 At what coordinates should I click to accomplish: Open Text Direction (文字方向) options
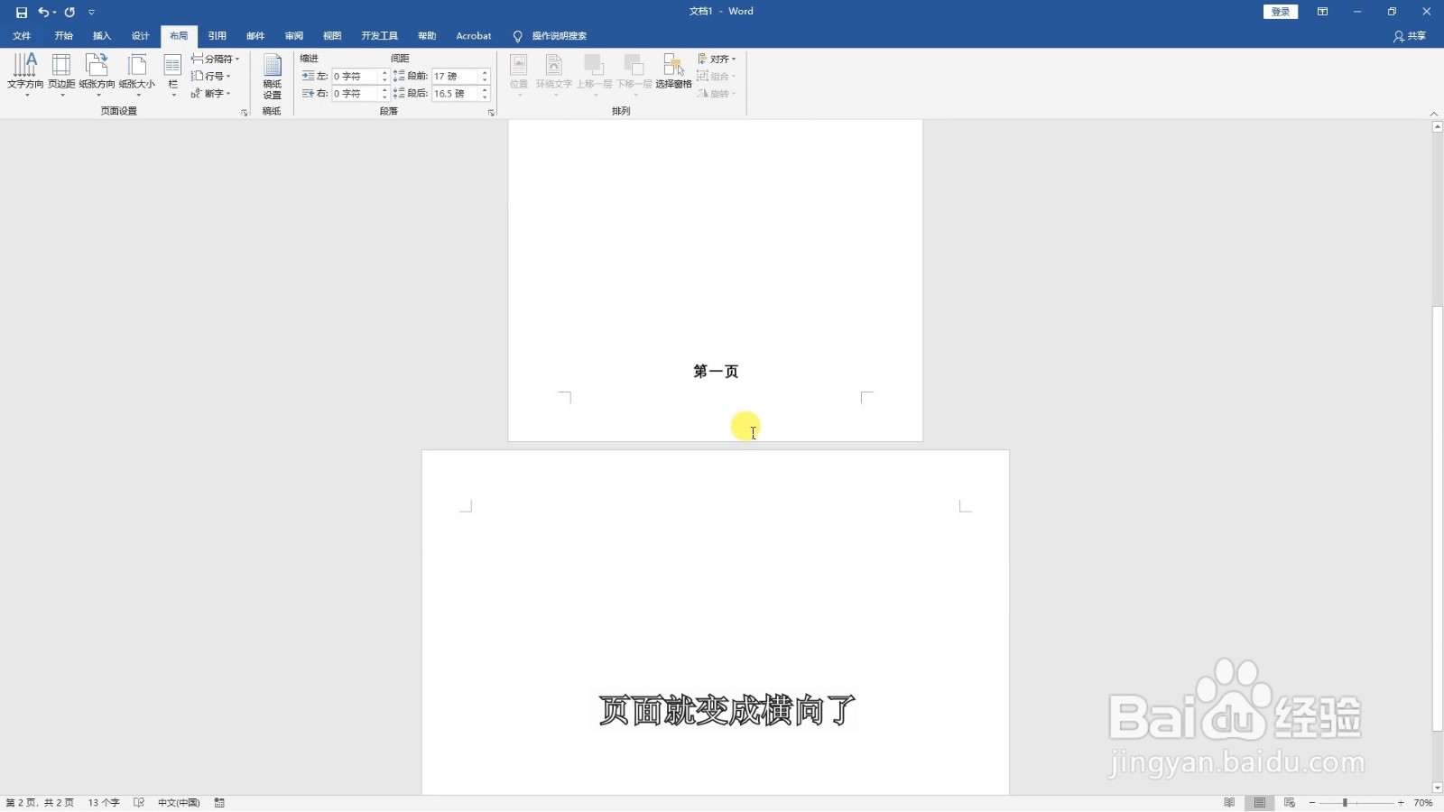tap(25, 75)
